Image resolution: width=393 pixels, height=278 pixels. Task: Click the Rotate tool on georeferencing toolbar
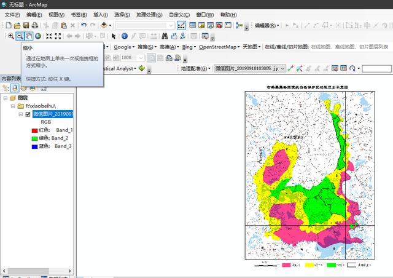pos(352,68)
